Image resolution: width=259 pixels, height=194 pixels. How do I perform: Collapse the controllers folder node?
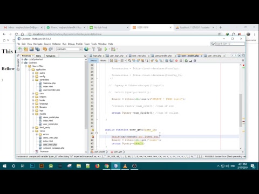(33, 80)
